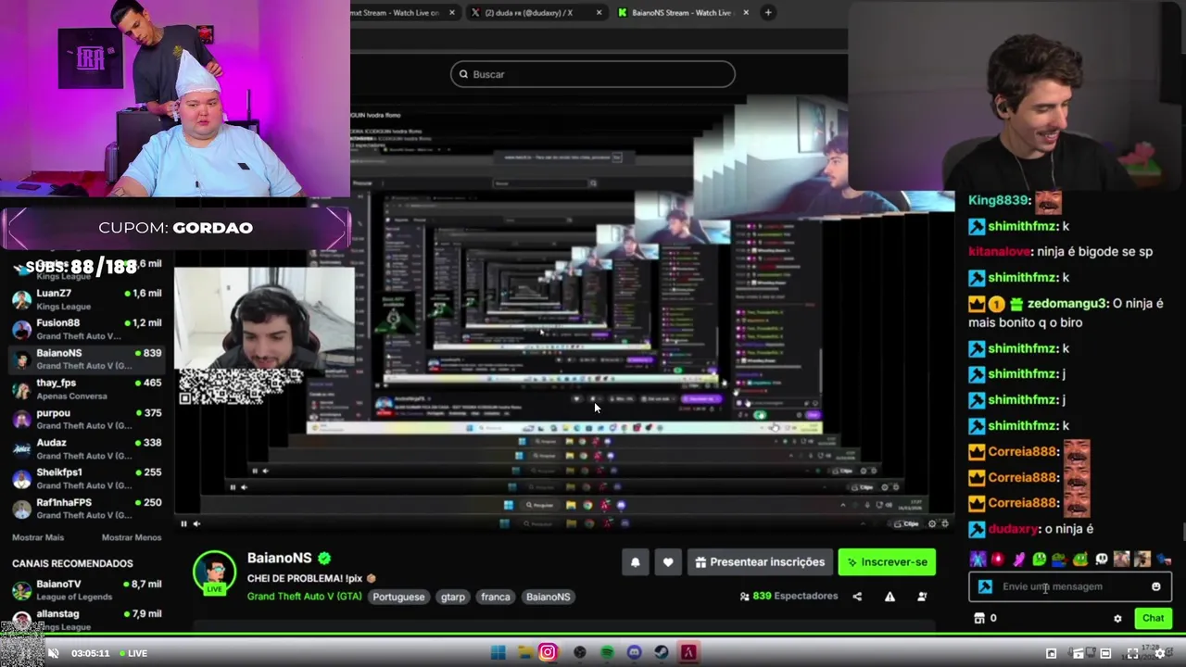This screenshot has width=1186, height=667.
Task: Close the duda X browser tab
Action: click(599, 12)
